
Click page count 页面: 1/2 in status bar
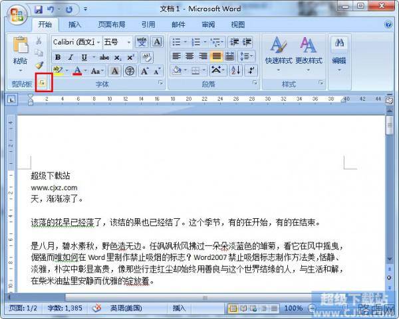click(23, 308)
